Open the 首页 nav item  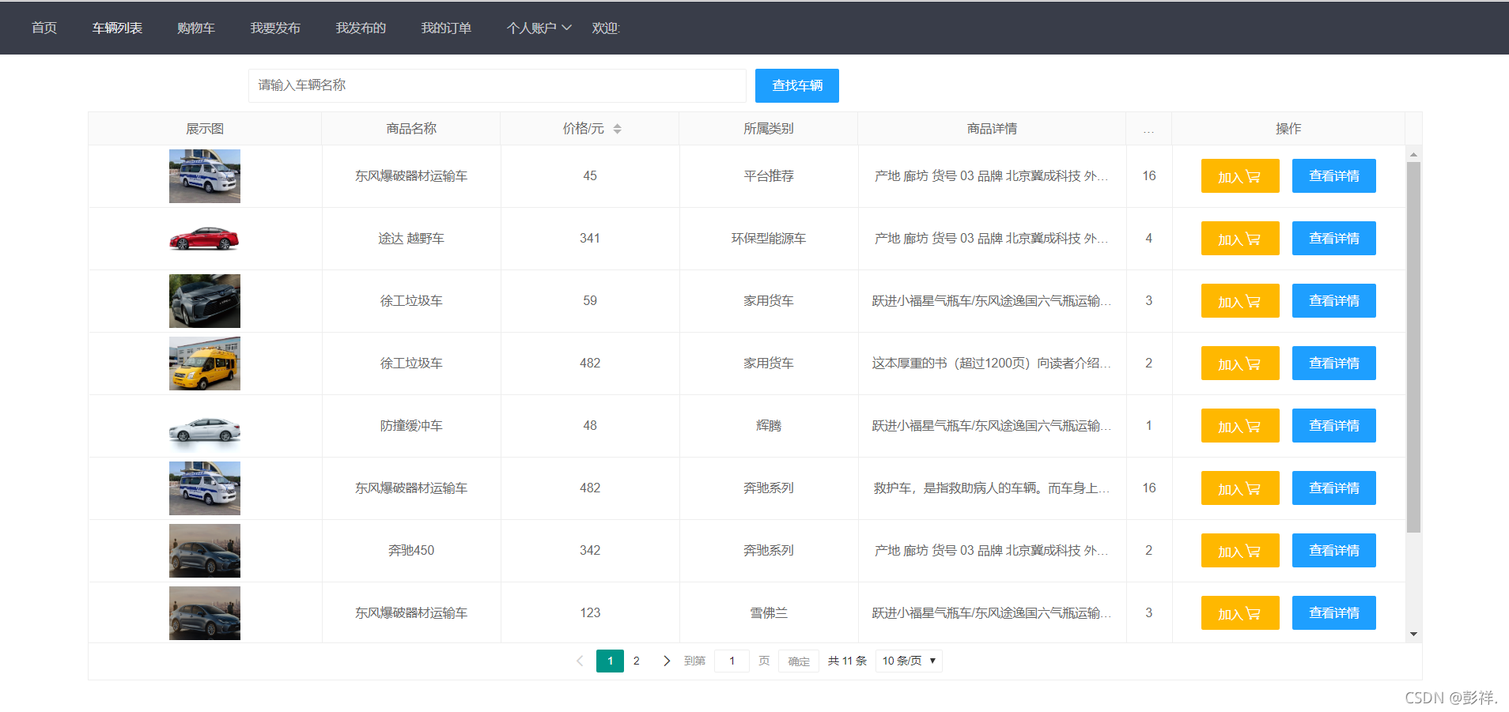pyautogui.click(x=44, y=28)
